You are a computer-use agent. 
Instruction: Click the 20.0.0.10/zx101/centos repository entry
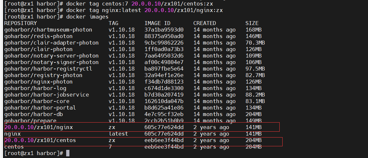point(40,140)
